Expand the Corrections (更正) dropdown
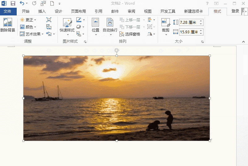248x166 pixels. (x=28, y=20)
